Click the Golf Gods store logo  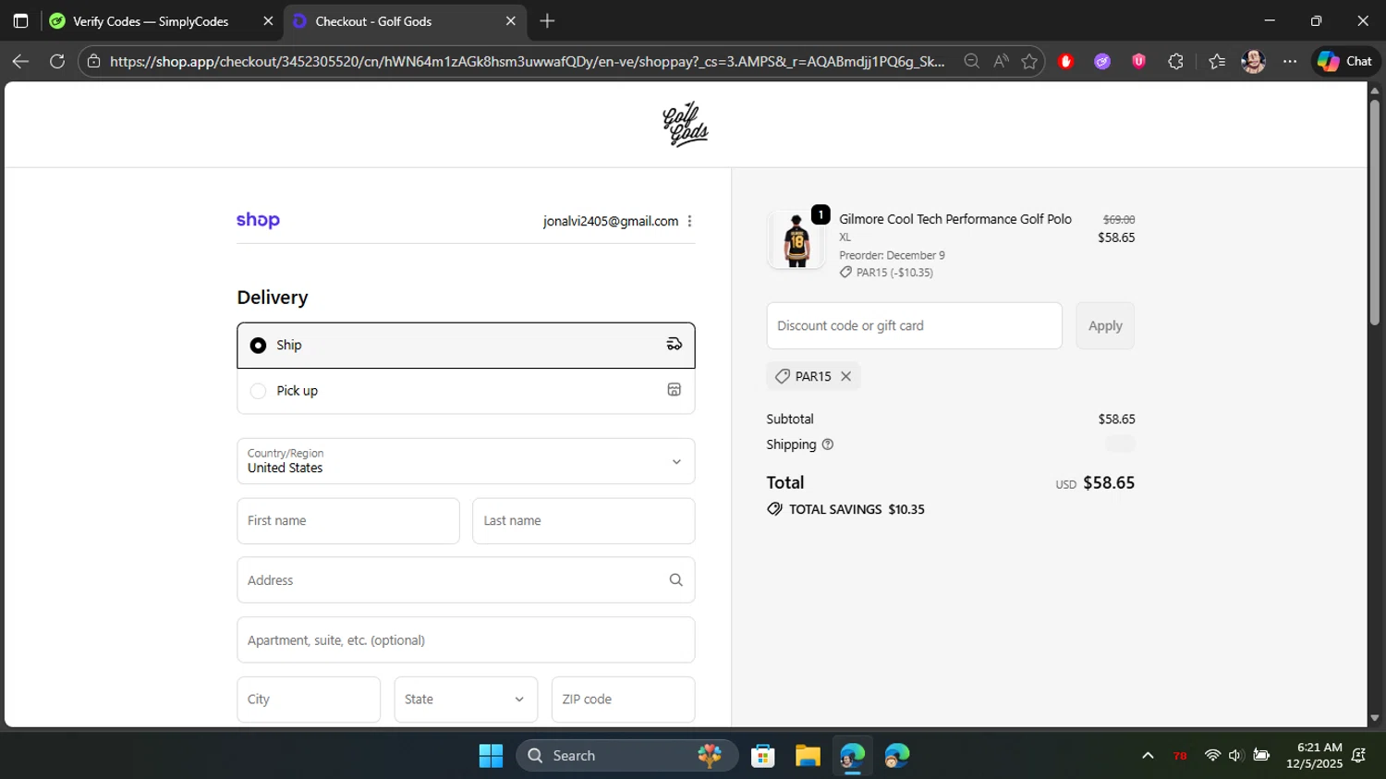coord(686,124)
